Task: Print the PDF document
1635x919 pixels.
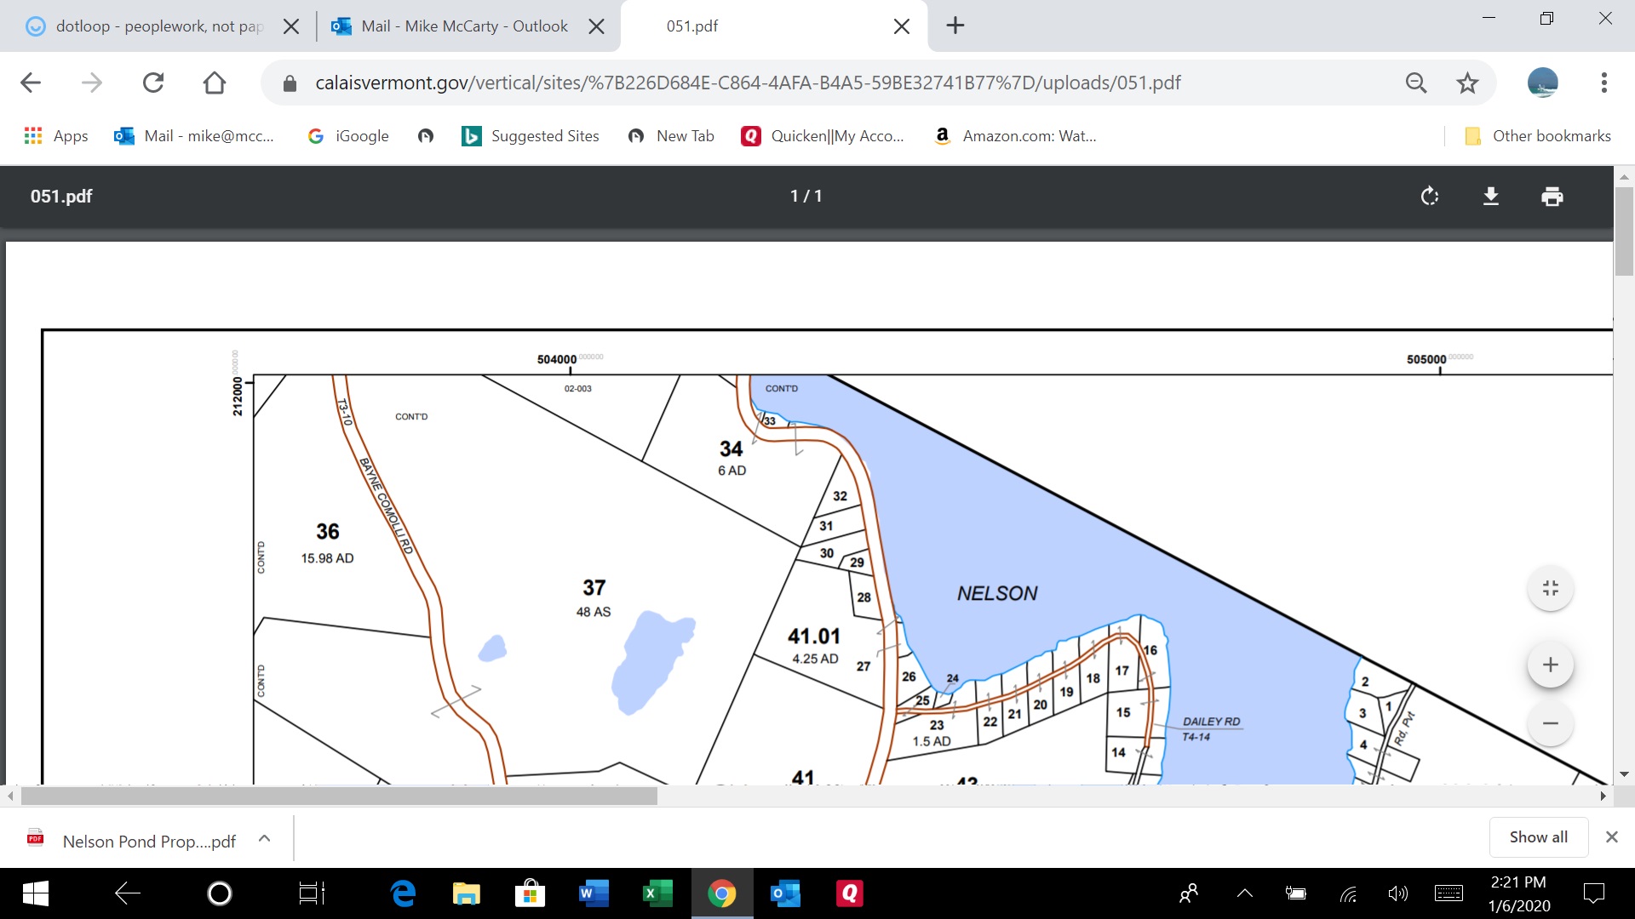Action: [x=1552, y=197]
